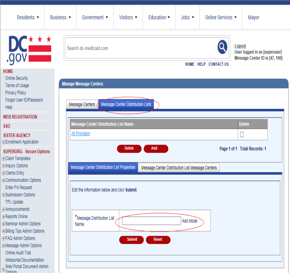Viewport: 290px width, 273px height.
Task: Expand the Enrollment Application tree node
Action: point(3,142)
